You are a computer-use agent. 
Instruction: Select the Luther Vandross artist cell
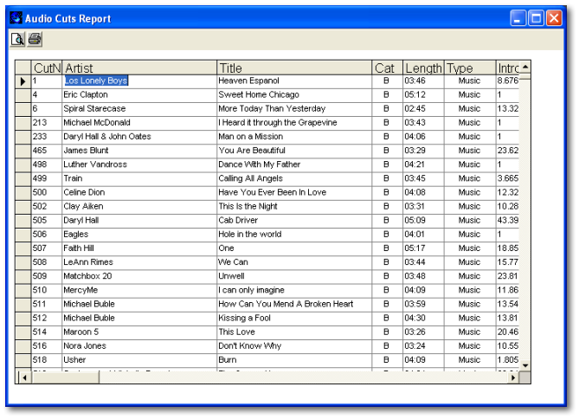tap(139, 164)
